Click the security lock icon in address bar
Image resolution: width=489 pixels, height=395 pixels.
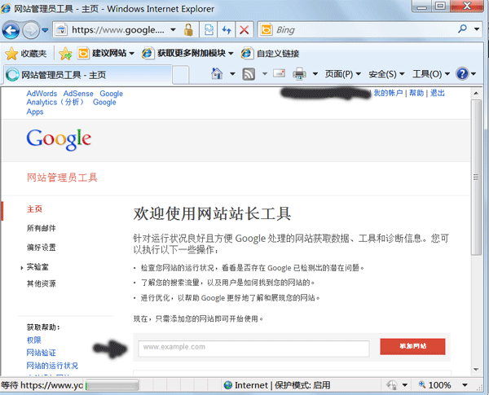[188, 30]
